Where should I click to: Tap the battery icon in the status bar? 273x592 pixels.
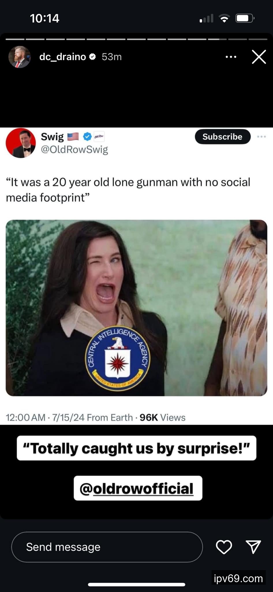245,18
